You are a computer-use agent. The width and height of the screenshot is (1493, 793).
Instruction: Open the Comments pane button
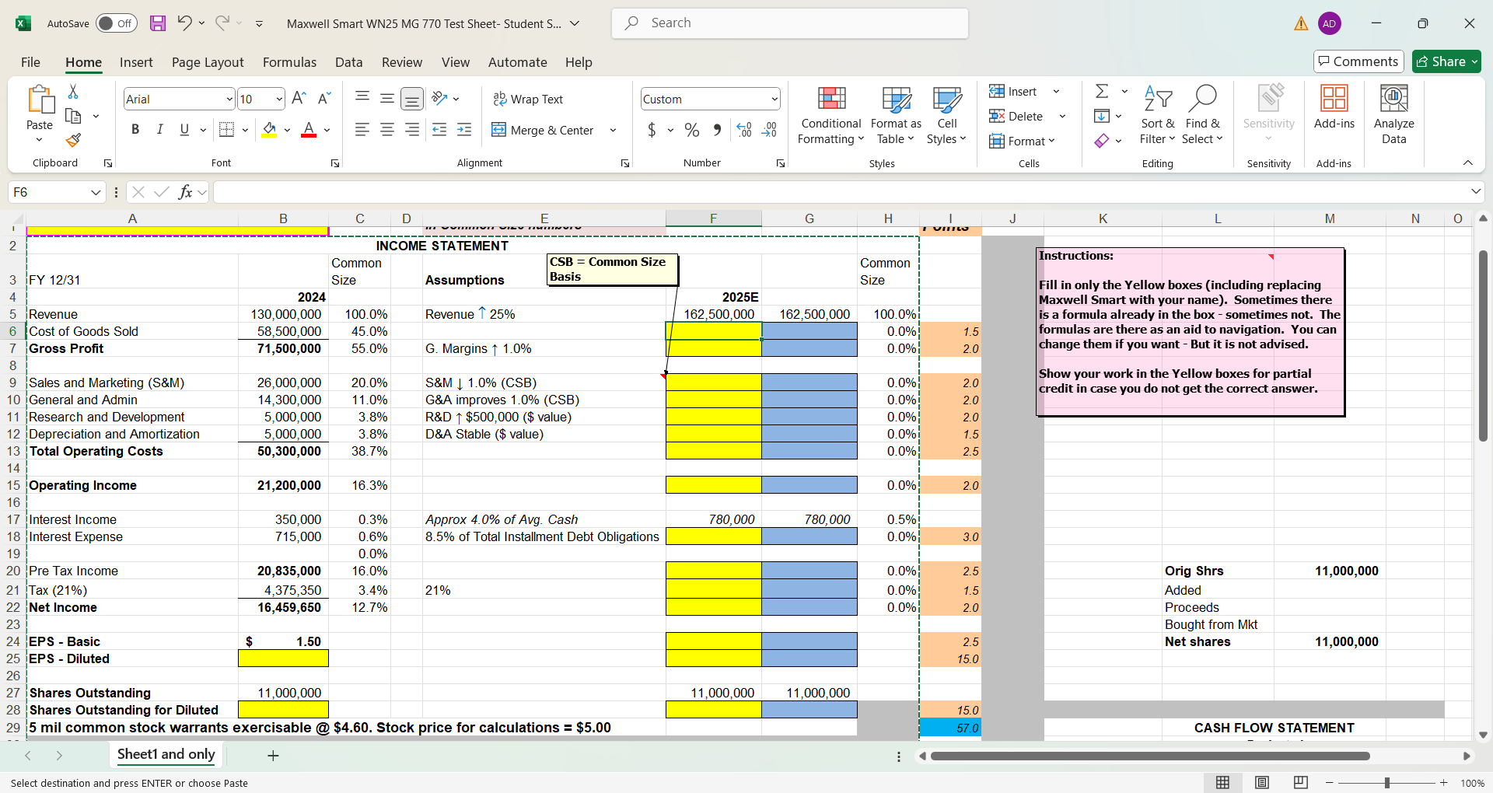pos(1358,61)
